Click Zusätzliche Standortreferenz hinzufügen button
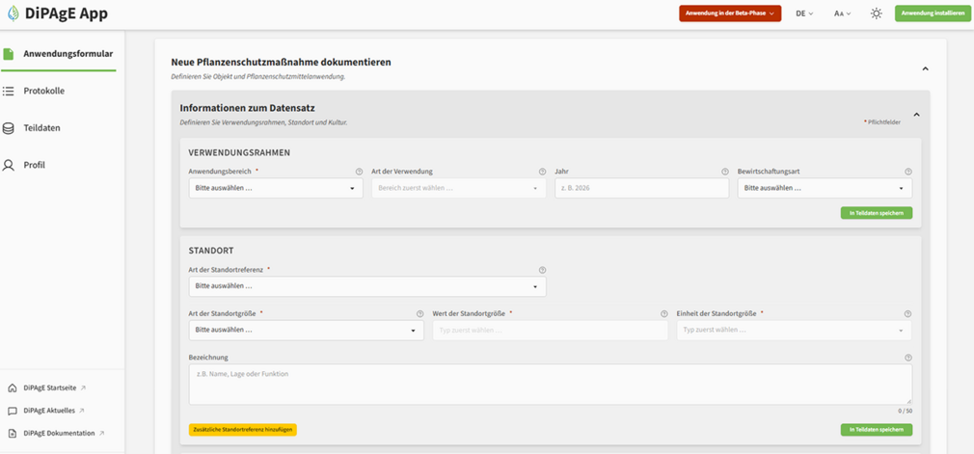 pyautogui.click(x=243, y=430)
